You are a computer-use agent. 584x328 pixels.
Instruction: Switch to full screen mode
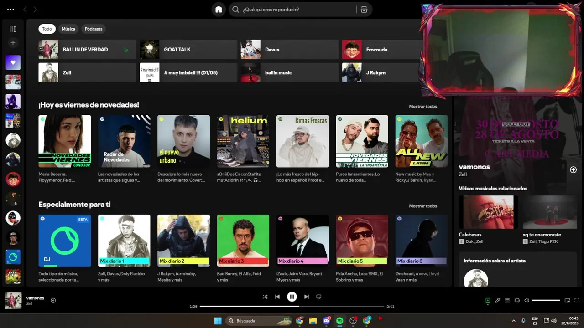[577, 300]
